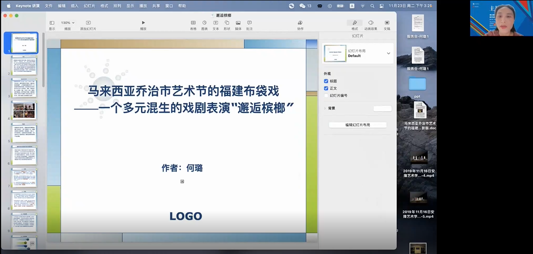The image size is (533, 254).
Task: Click the 编辑幻灯片布局 button
Action: tap(357, 125)
